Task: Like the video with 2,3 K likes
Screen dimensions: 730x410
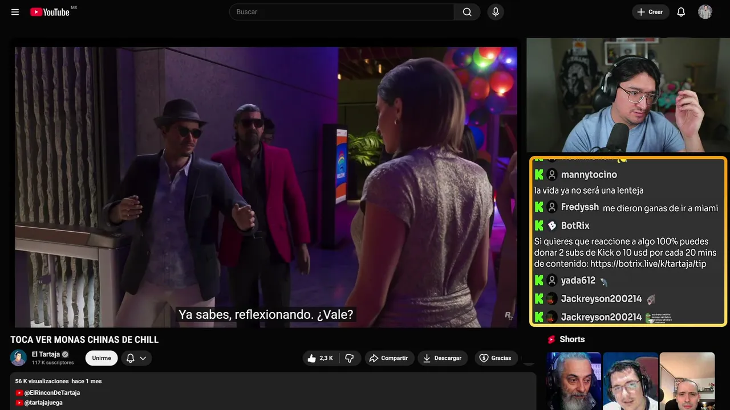Action: [320, 358]
